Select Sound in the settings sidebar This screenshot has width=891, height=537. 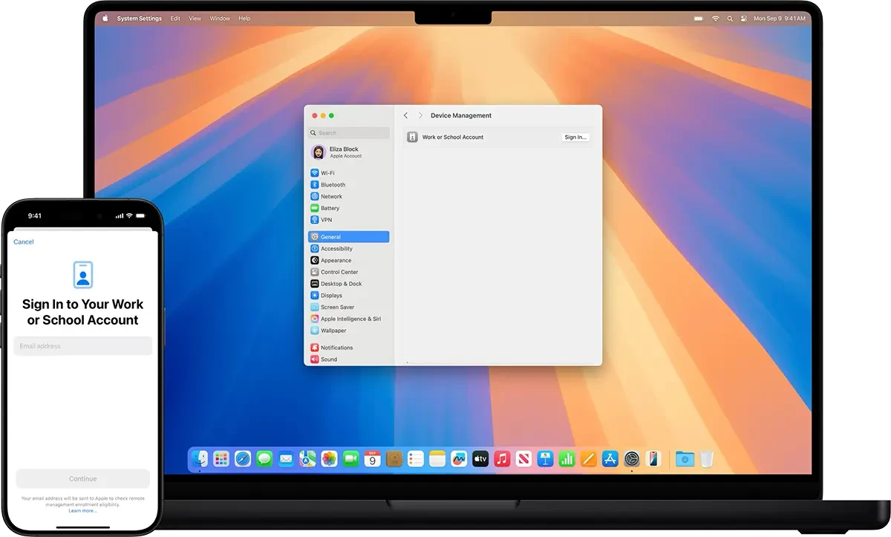[348, 359]
